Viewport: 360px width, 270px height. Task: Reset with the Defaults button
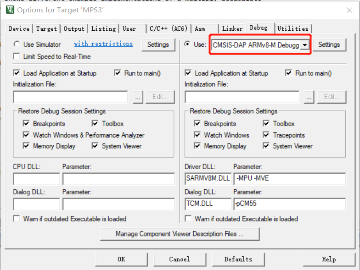(x=238, y=259)
